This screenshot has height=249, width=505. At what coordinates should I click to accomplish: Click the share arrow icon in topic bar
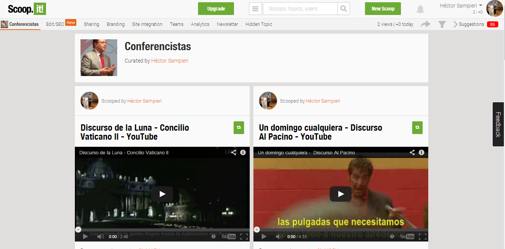(x=426, y=24)
